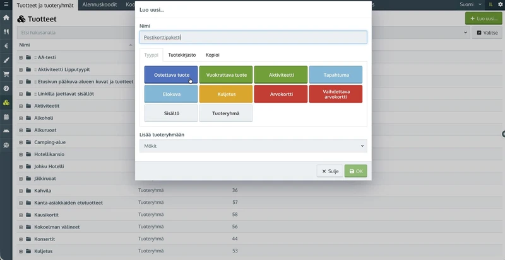This screenshot has height=260, width=505.
Task: Select the Ostettava tuote type
Action: (x=171, y=75)
